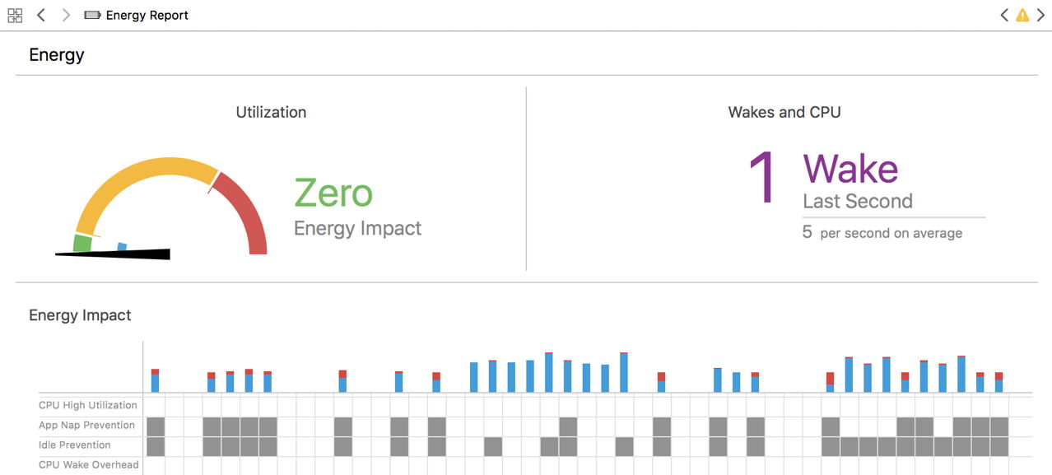
Task: Select the Utilization section heading
Action: tap(271, 112)
